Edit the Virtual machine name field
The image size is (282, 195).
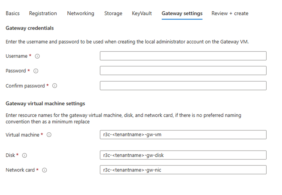183,135
